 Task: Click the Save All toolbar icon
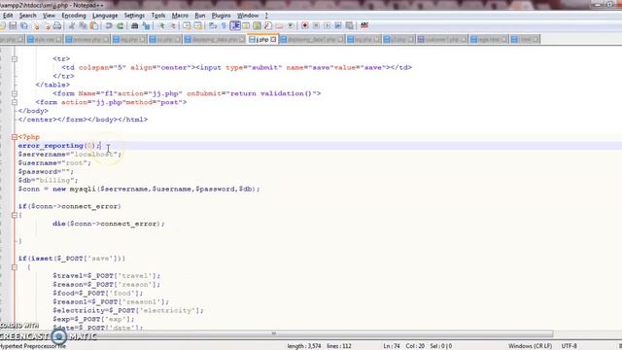coord(24,26)
